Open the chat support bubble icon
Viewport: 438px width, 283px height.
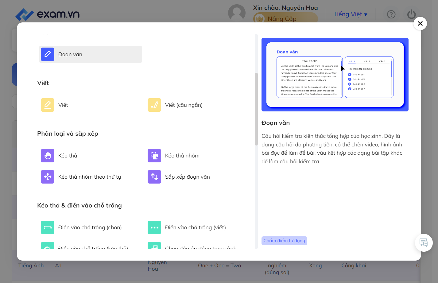[x=424, y=243]
